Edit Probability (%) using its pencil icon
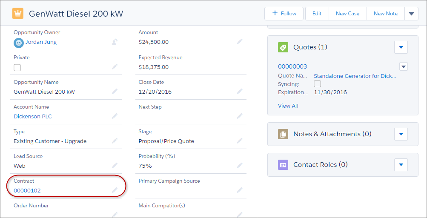 (239, 165)
